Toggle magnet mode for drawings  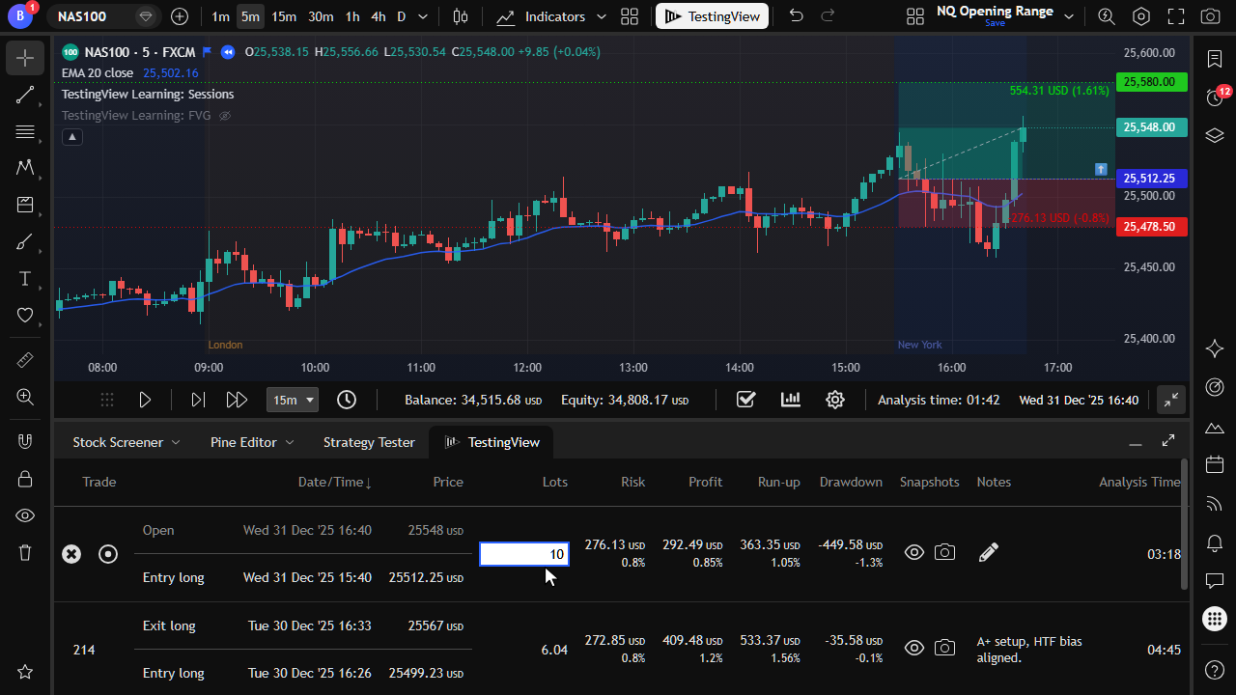[x=25, y=442]
